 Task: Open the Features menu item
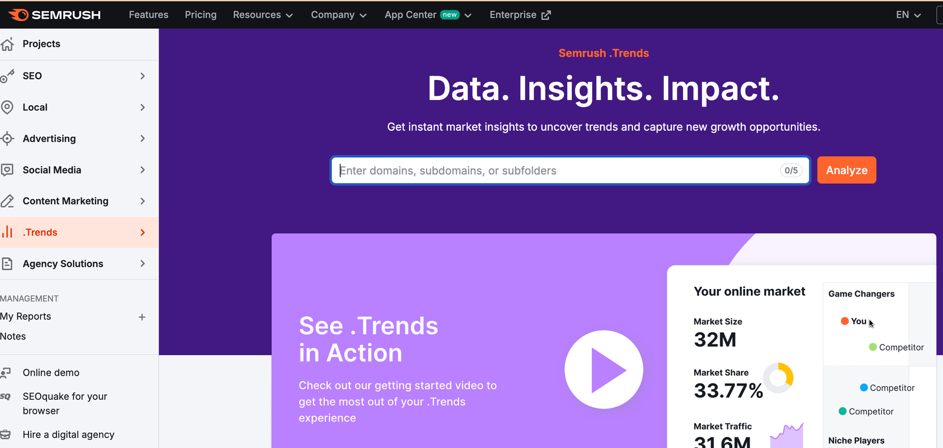click(149, 15)
